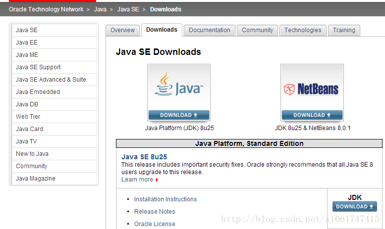Click Download under Java Platform JDK 8u25

179,115
